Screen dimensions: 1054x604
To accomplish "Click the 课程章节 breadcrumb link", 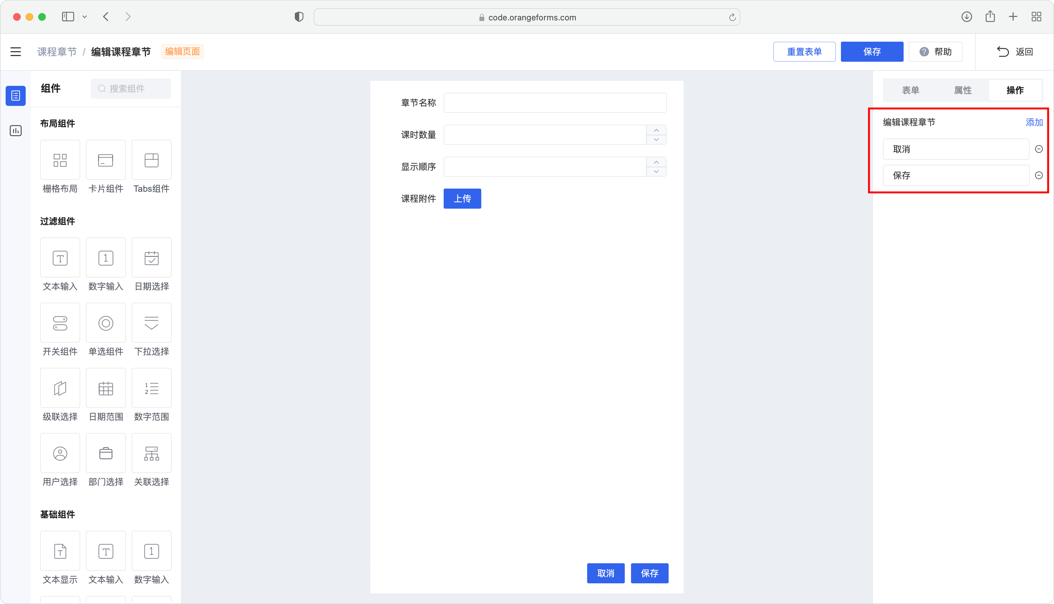I will tap(57, 51).
